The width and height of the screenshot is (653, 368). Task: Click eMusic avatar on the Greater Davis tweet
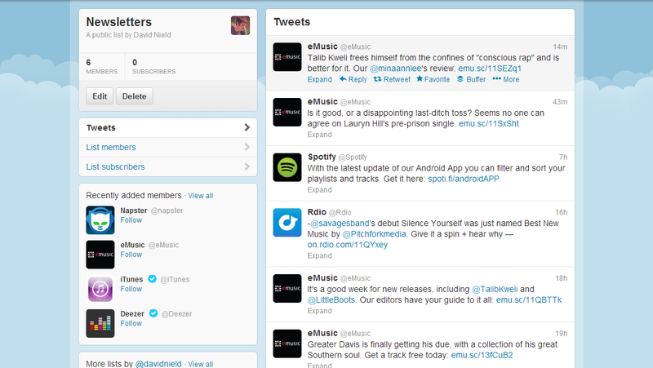coord(287,344)
